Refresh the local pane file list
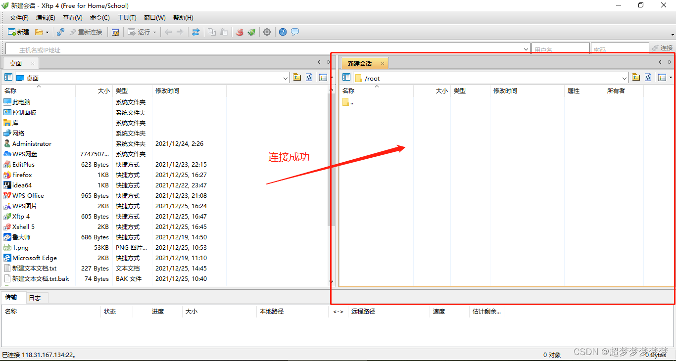This screenshot has height=361, width=676. click(x=309, y=78)
